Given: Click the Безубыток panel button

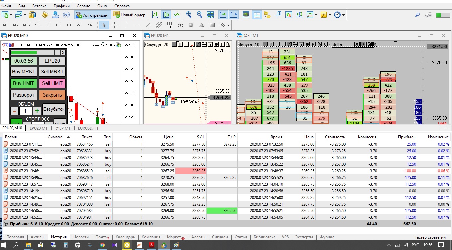Looking at the screenshot, I should coord(54,109).
